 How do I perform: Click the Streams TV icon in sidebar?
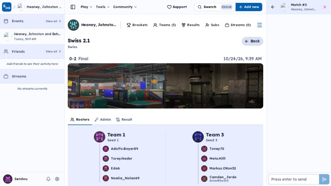6,76
